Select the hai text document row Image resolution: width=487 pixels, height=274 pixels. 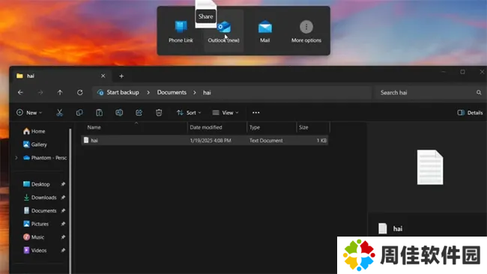pos(205,141)
